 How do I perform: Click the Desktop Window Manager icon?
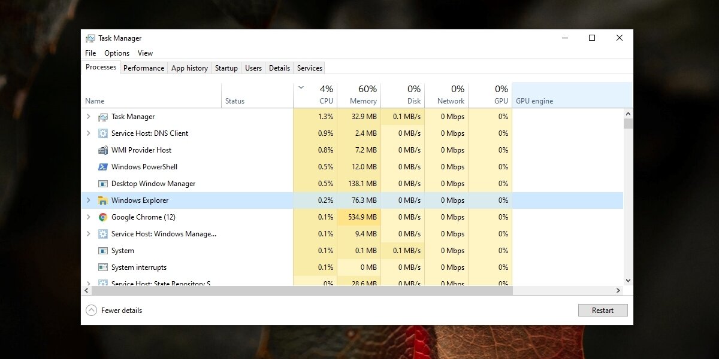click(x=102, y=183)
